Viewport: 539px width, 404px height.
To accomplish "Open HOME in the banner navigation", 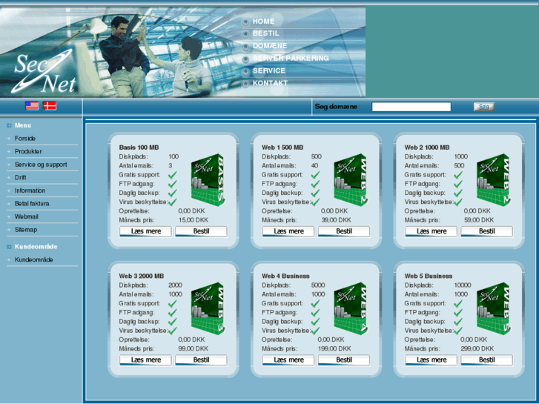I will pyautogui.click(x=264, y=21).
